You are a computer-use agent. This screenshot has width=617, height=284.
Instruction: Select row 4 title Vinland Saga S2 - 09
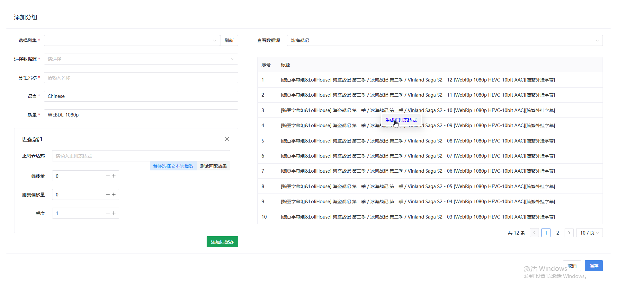coord(418,125)
